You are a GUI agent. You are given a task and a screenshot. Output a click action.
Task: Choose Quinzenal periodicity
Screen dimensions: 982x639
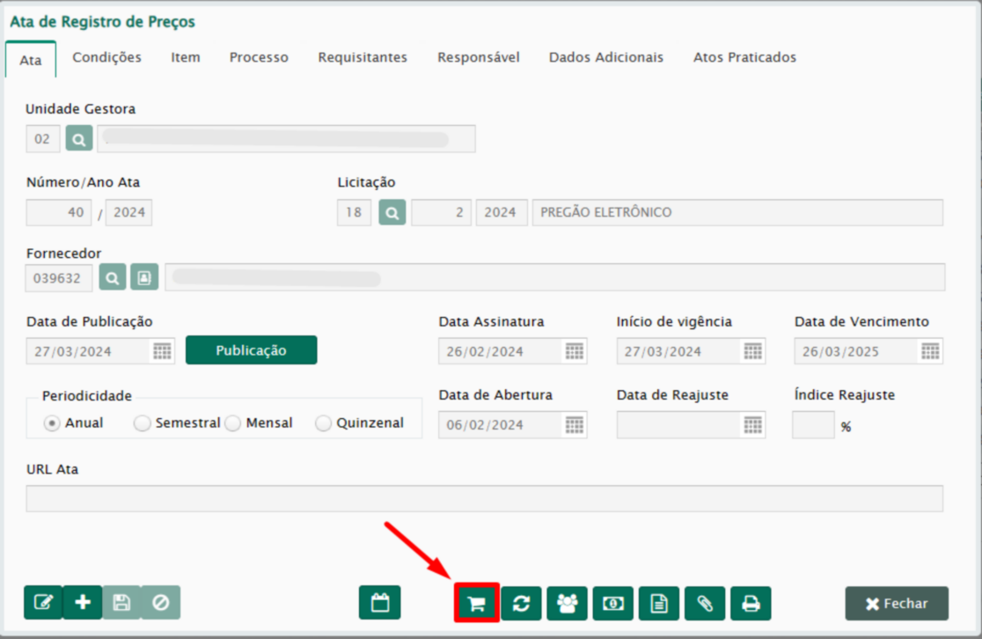click(x=324, y=423)
